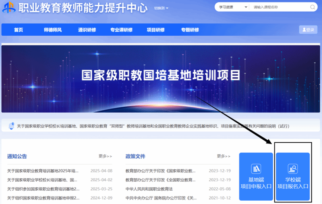The width and height of the screenshot is (322, 204).
Task: Expand the 切换到 switcher dropdown
Action: (x=161, y=8)
